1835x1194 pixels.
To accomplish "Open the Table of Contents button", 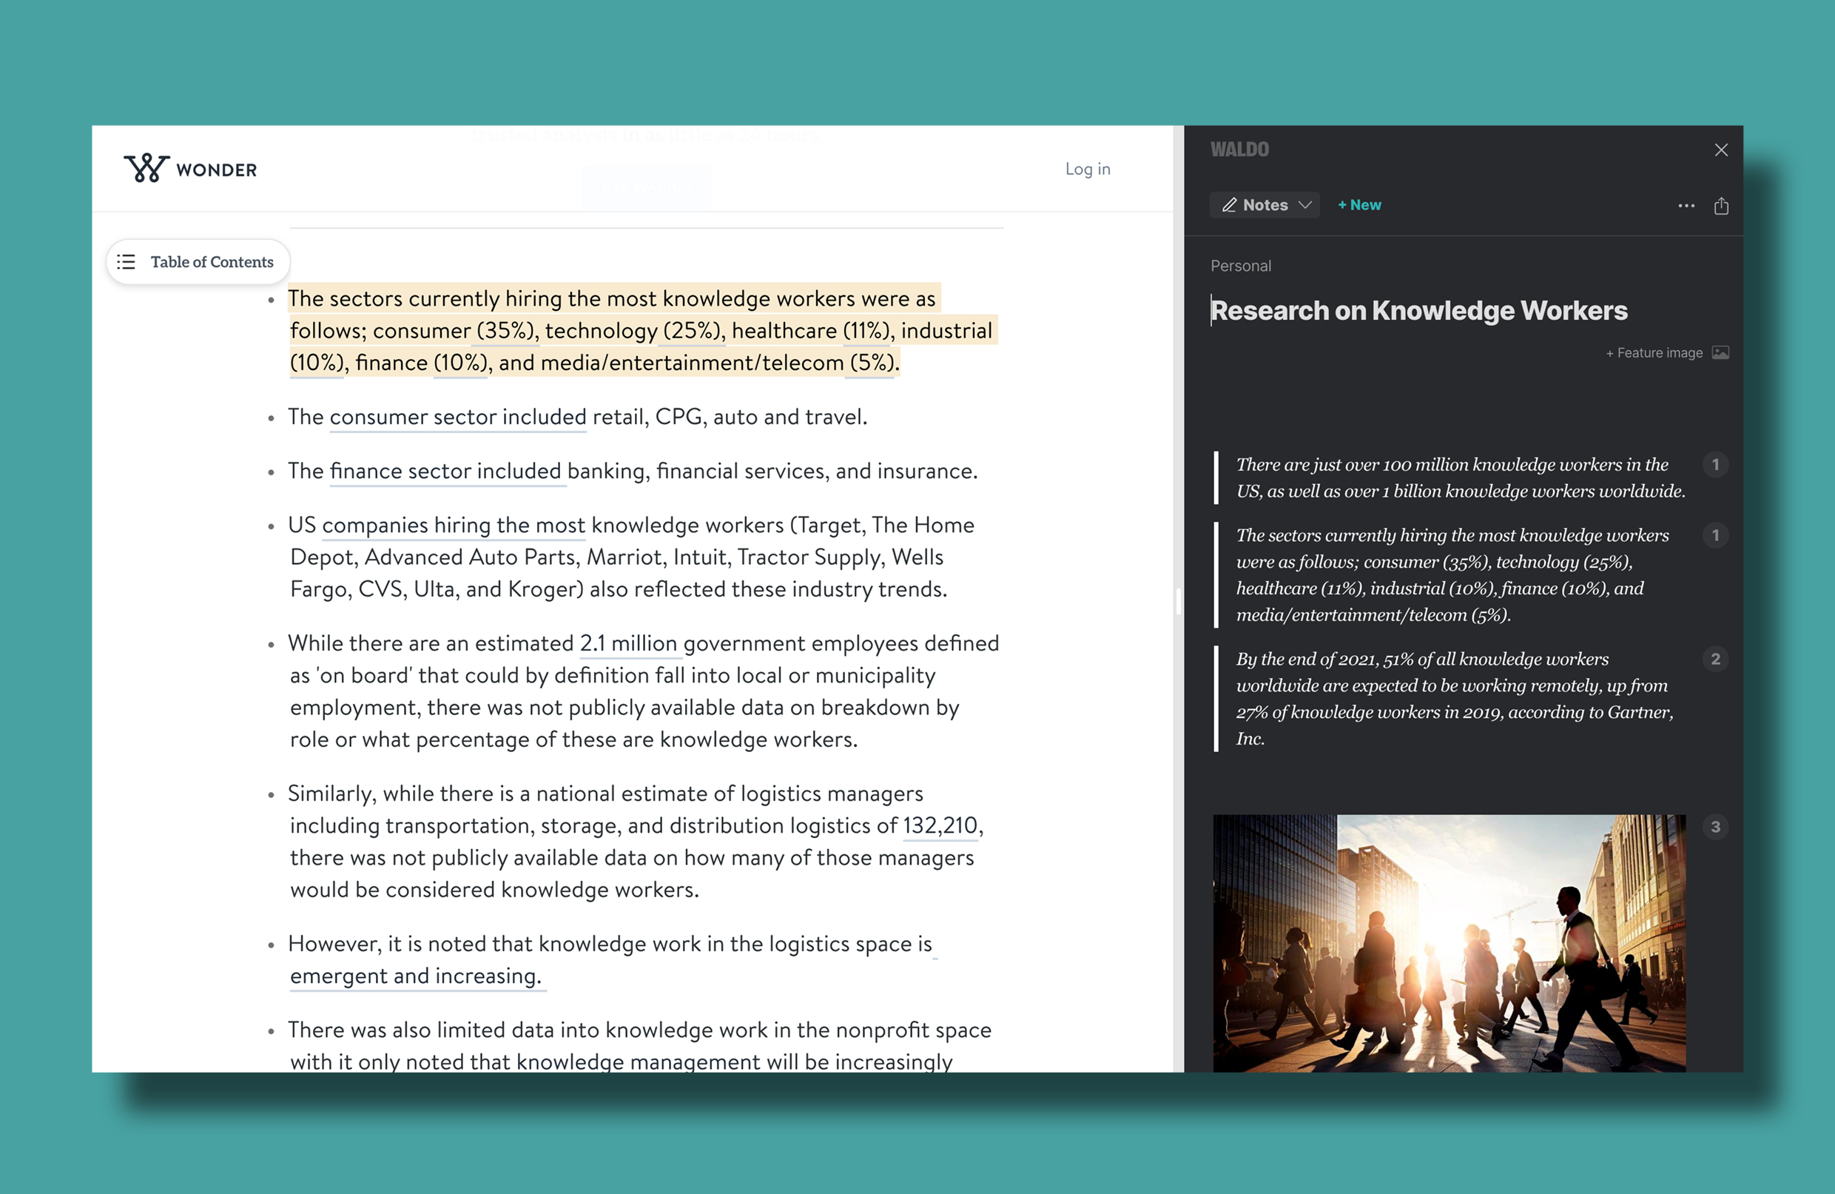I will point(198,261).
